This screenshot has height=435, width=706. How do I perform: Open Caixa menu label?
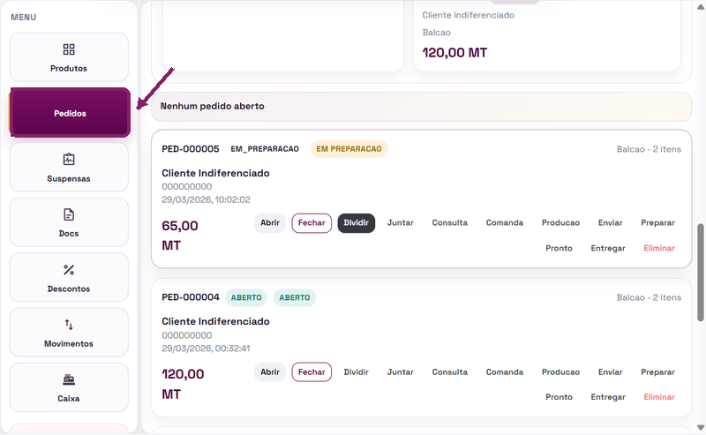[x=69, y=399]
